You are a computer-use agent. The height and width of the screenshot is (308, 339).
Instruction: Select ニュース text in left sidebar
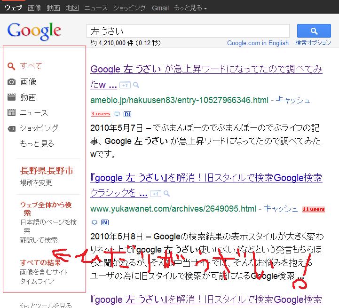(x=34, y=113)
